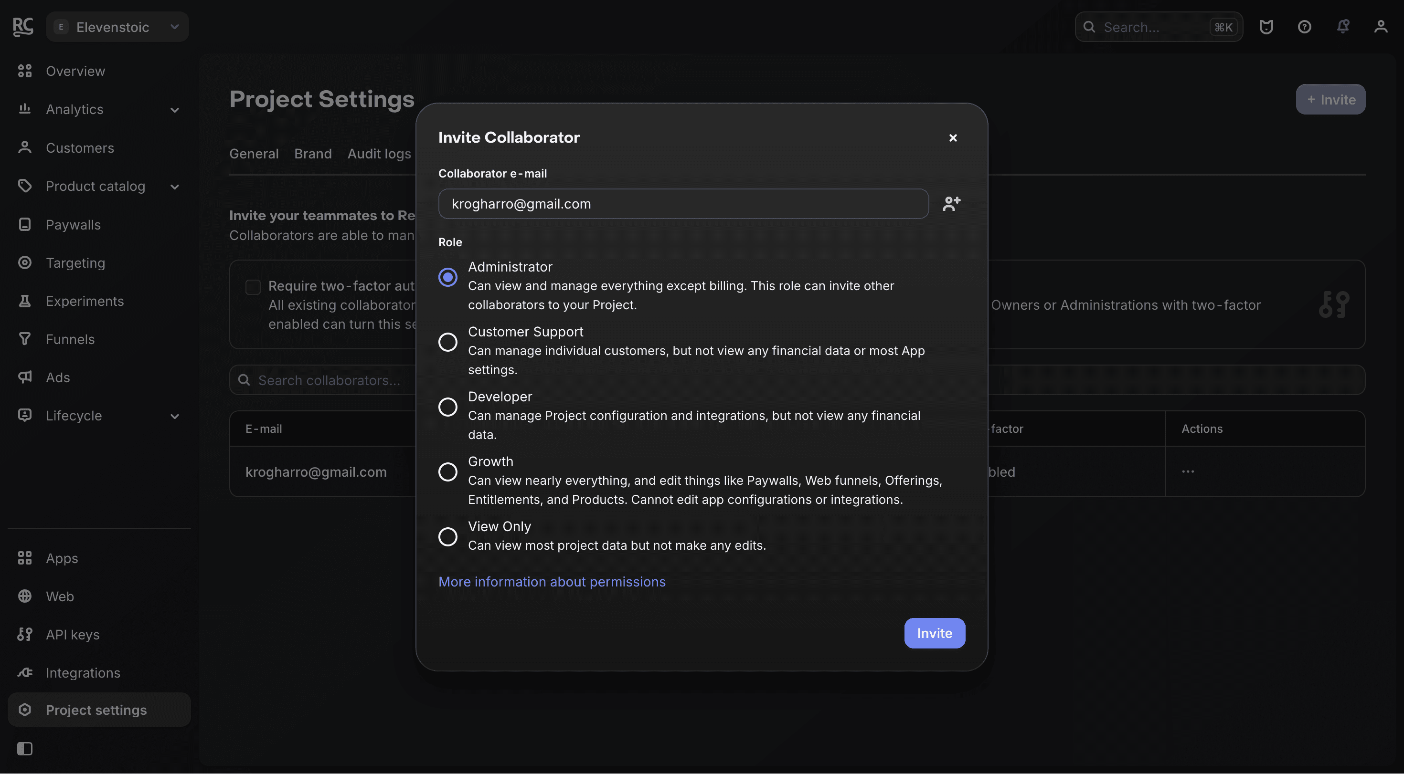The height and width of the screenshot is (774, 1404).
Task: Select the View Only role radio button
Action: (448, 536)
